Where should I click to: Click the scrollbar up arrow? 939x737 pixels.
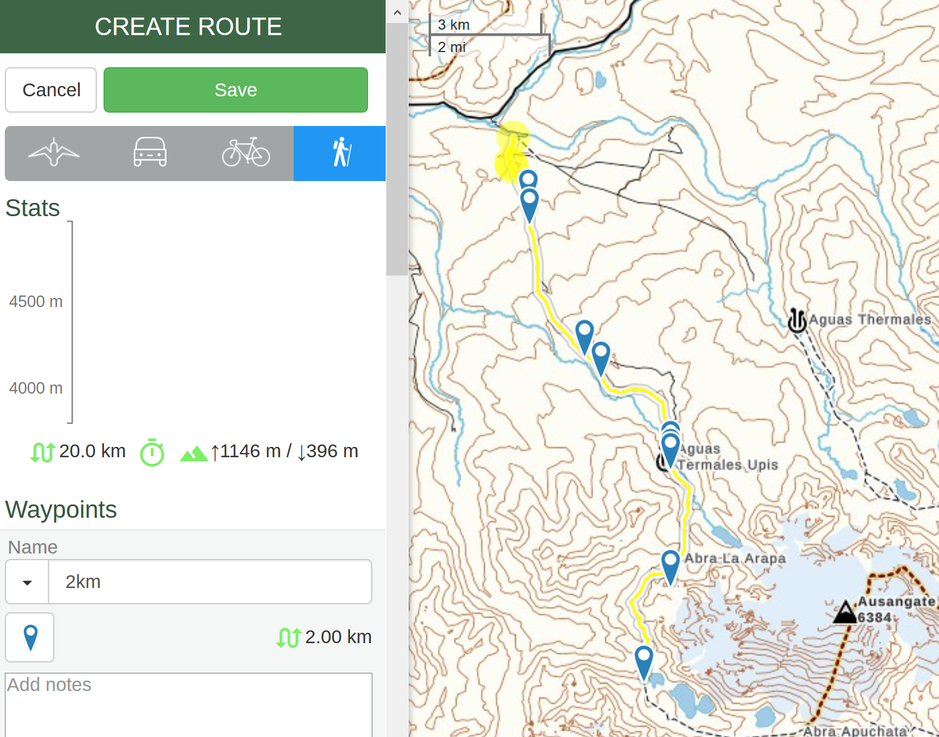click(x=397, y=12)
